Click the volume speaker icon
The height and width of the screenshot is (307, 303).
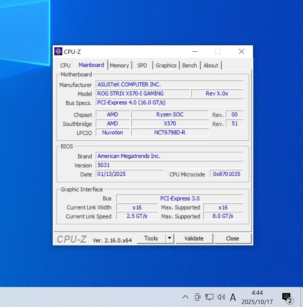(x=221, y=297)
